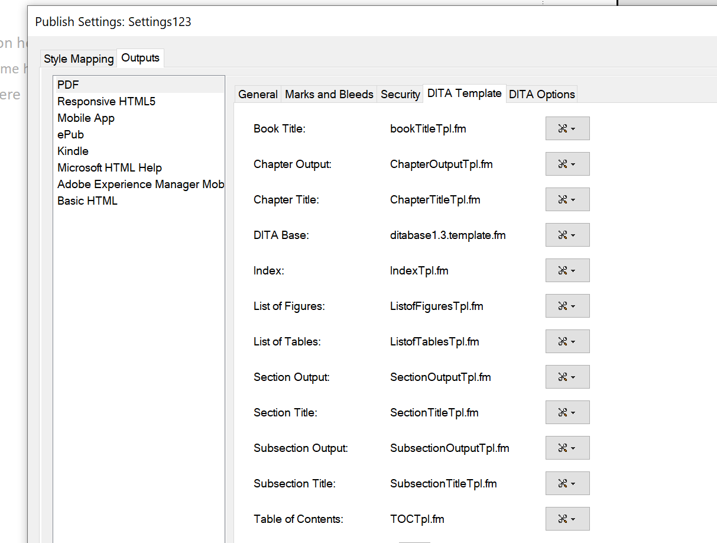Open the tool icon for List of Figures

click(563, 306)
